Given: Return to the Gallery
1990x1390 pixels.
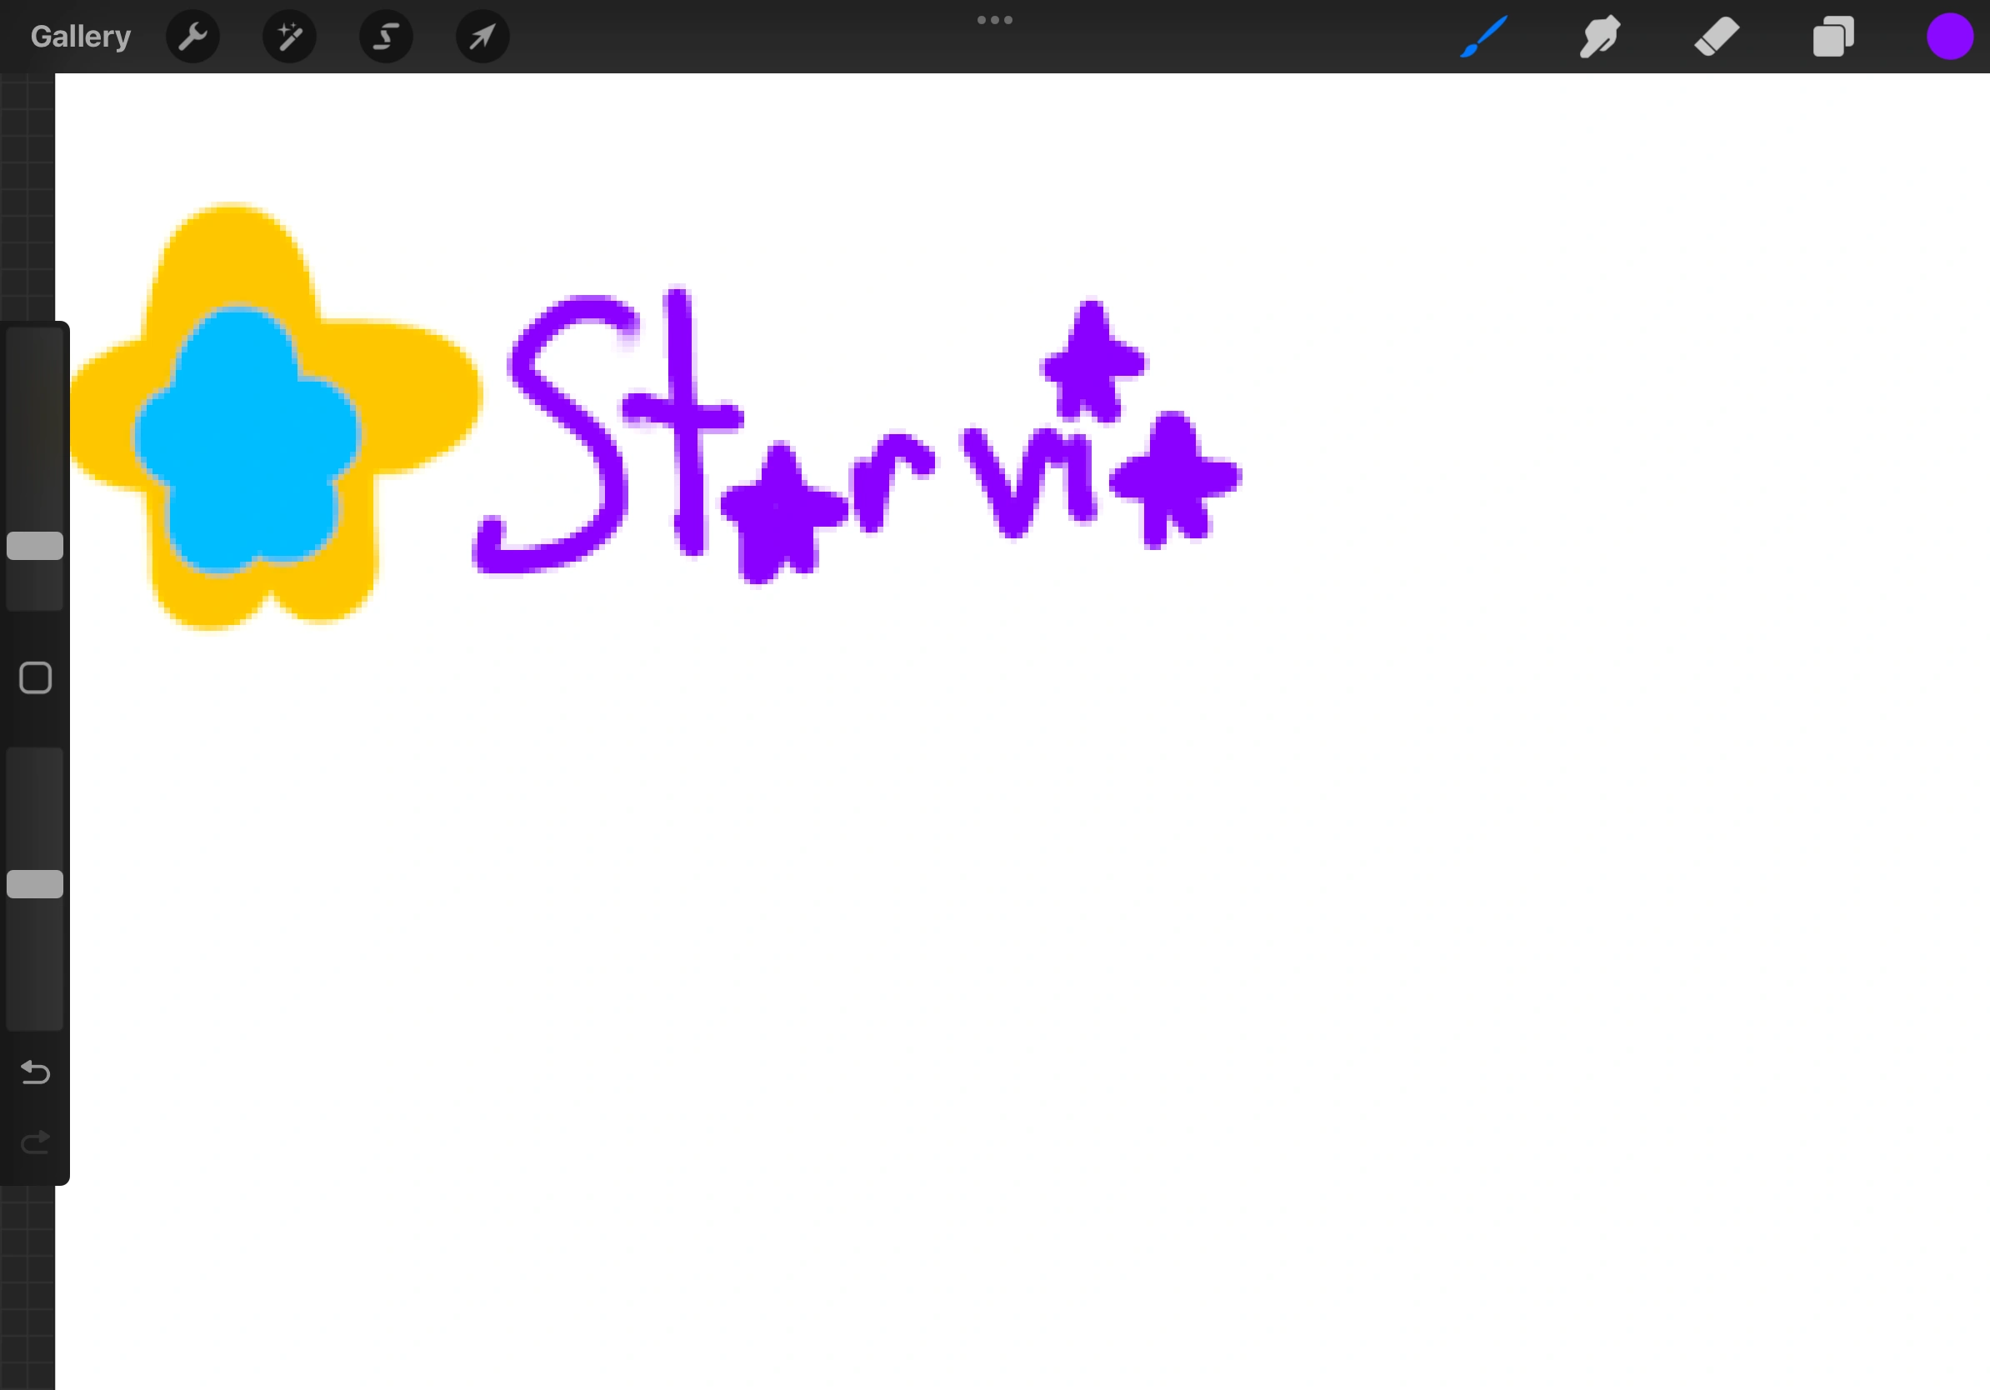Looking at the screenshot, I should pyautogui.click(x=81, y=37).
